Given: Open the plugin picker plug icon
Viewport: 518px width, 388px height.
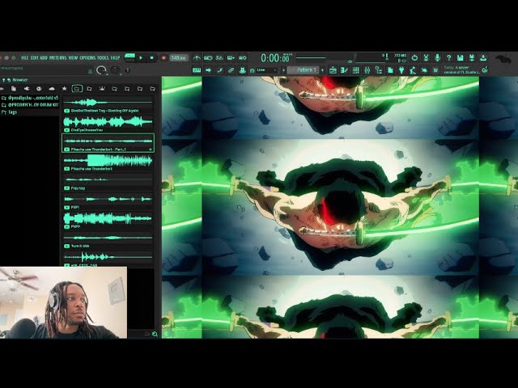Looking at the screenshot, I should pos(401,70).
